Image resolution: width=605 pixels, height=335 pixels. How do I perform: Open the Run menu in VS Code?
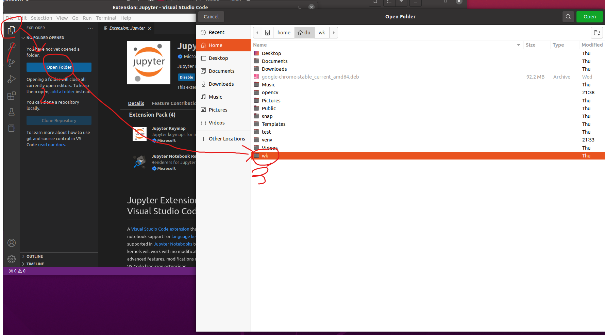pyautogui.click(x=87, y=18)
